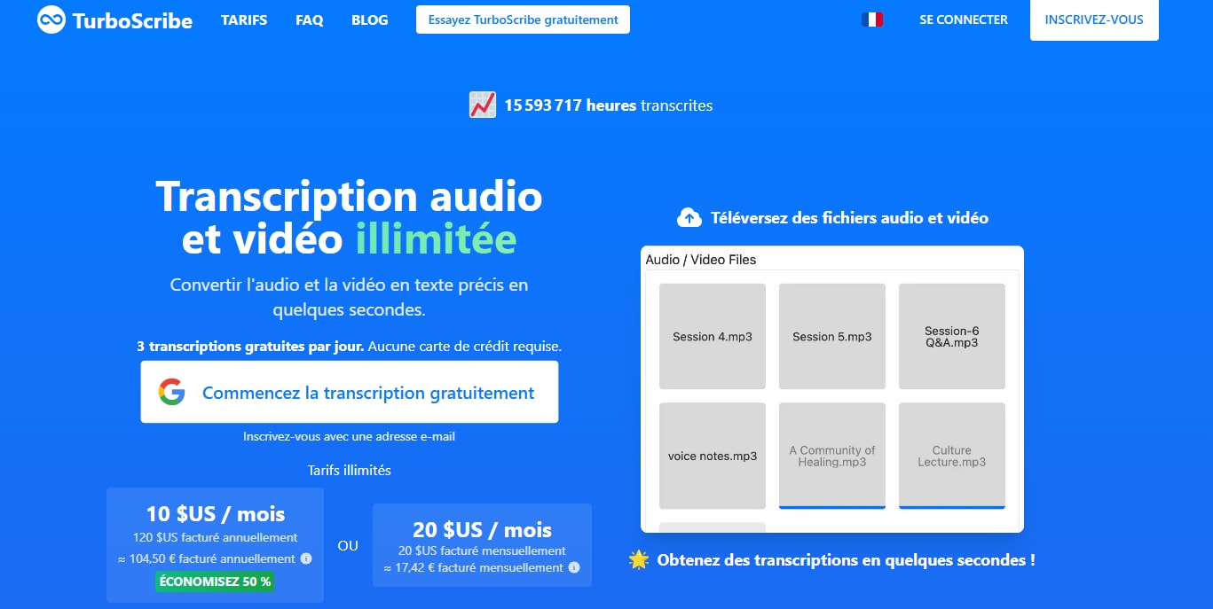Click 3 transcriptions gratuites par jour text
Image resolution: width=1213 pixels, height=609 pixels.
click(250, 347)
